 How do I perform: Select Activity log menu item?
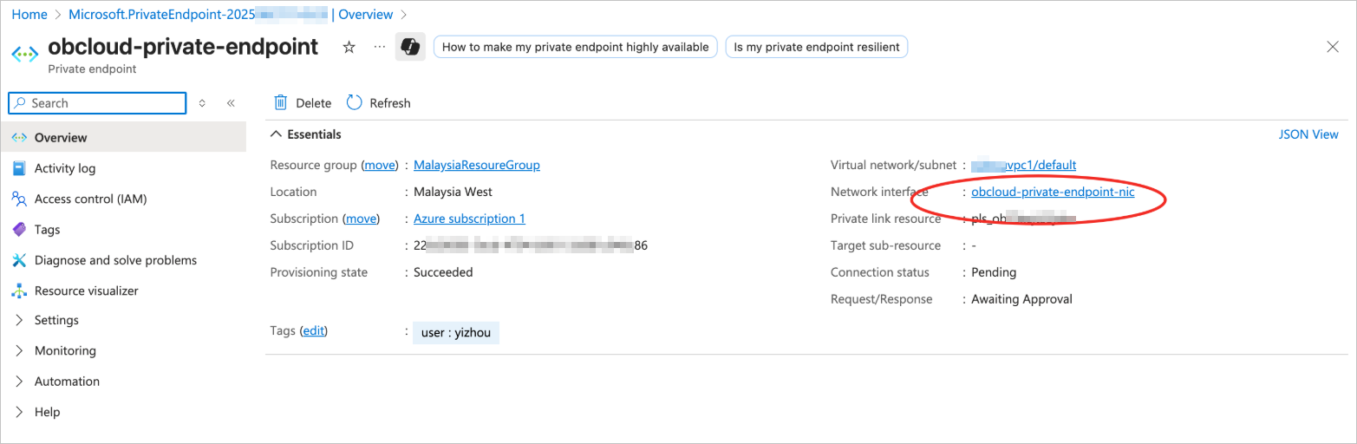[x=65, y=168]
